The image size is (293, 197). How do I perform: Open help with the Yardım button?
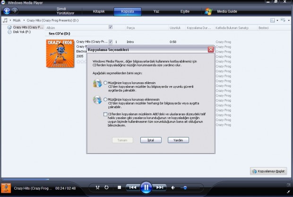coord(178,140)
